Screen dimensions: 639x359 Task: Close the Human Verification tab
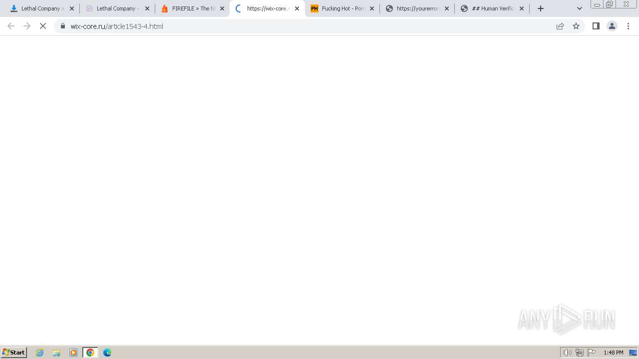(x=522, y=8)
